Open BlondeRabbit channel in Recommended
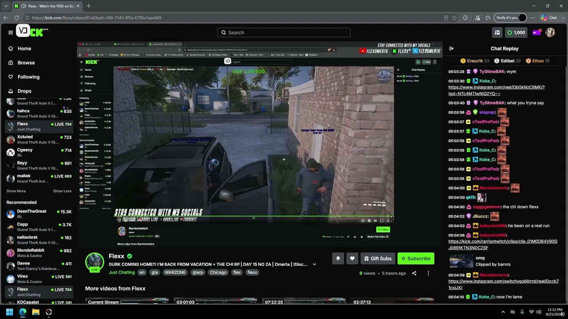The width and height of the screenshot is (568, 319). 39,253
